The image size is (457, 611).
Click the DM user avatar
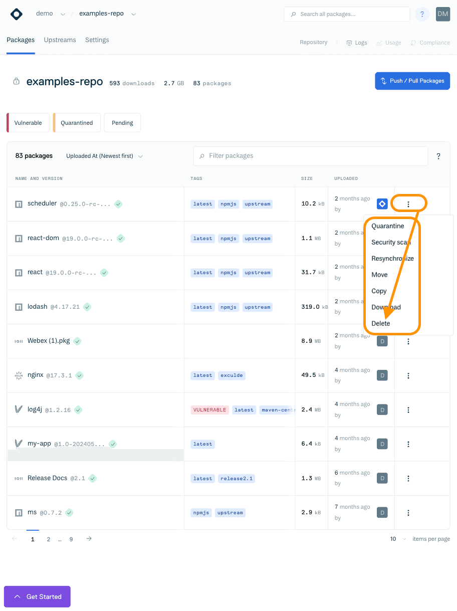(442, 14)
